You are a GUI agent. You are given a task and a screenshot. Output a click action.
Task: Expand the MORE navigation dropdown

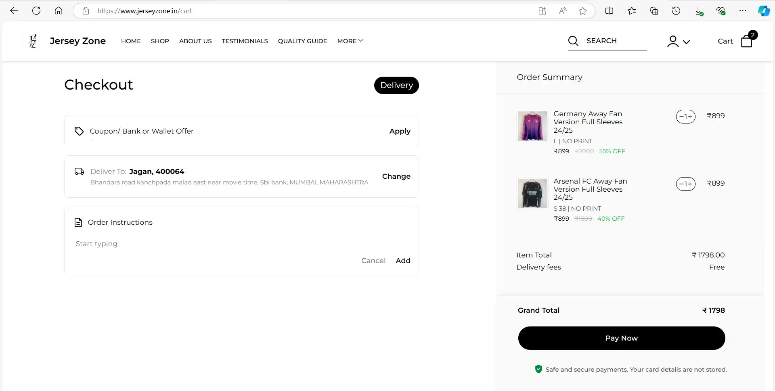(x=350, y=41)
